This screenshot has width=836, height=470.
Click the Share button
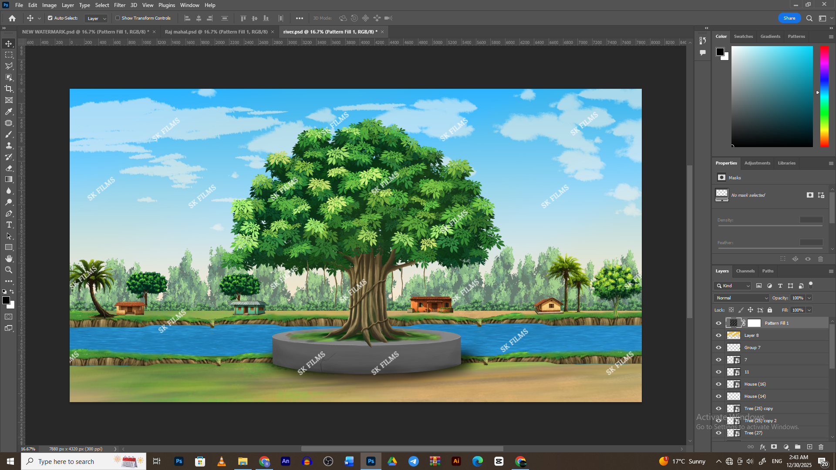click(789, 18)
